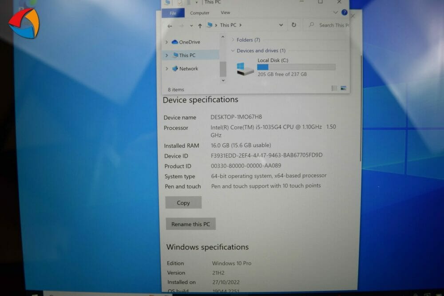Viewport: 444px width, 296px height.
Task: Click the installed on date 27/10/2022
Action: (x=226, y=282)
